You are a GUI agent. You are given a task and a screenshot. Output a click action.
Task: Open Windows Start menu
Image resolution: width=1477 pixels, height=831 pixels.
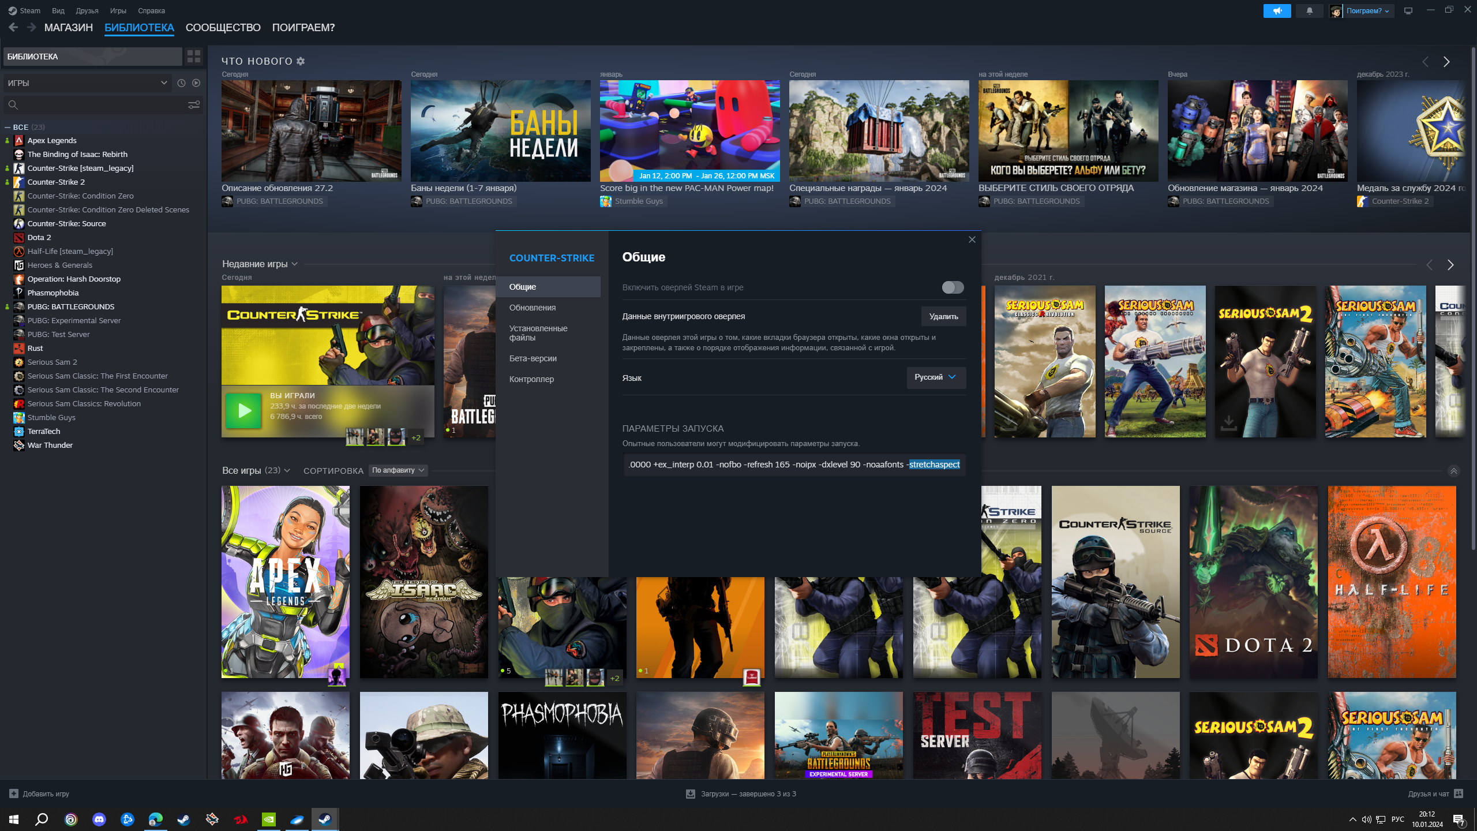click(14, 819)
